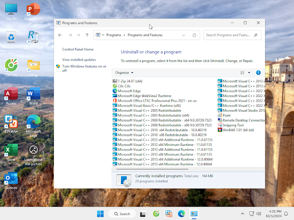Click the search magnifier icon in Programs window
Viewport: 294px width, 220px height.
click(255, 35)
